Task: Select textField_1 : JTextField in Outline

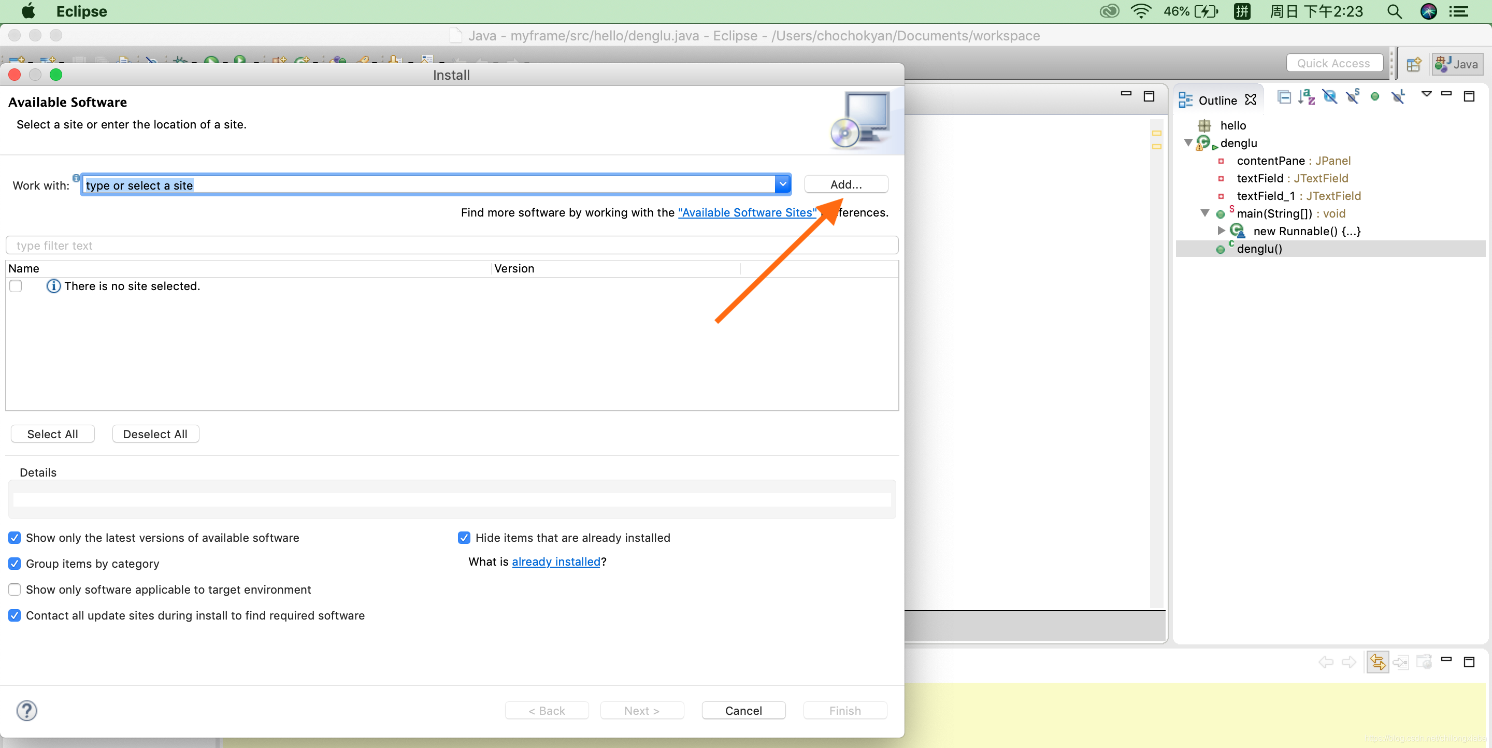Action: click(1298, 196)
